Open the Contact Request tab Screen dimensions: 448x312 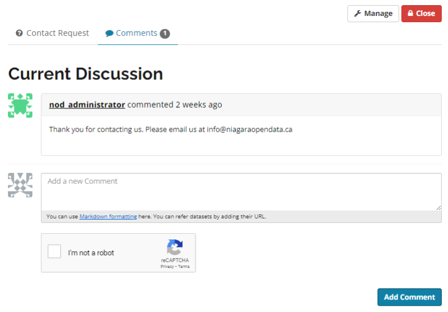[x=52, y=33]
